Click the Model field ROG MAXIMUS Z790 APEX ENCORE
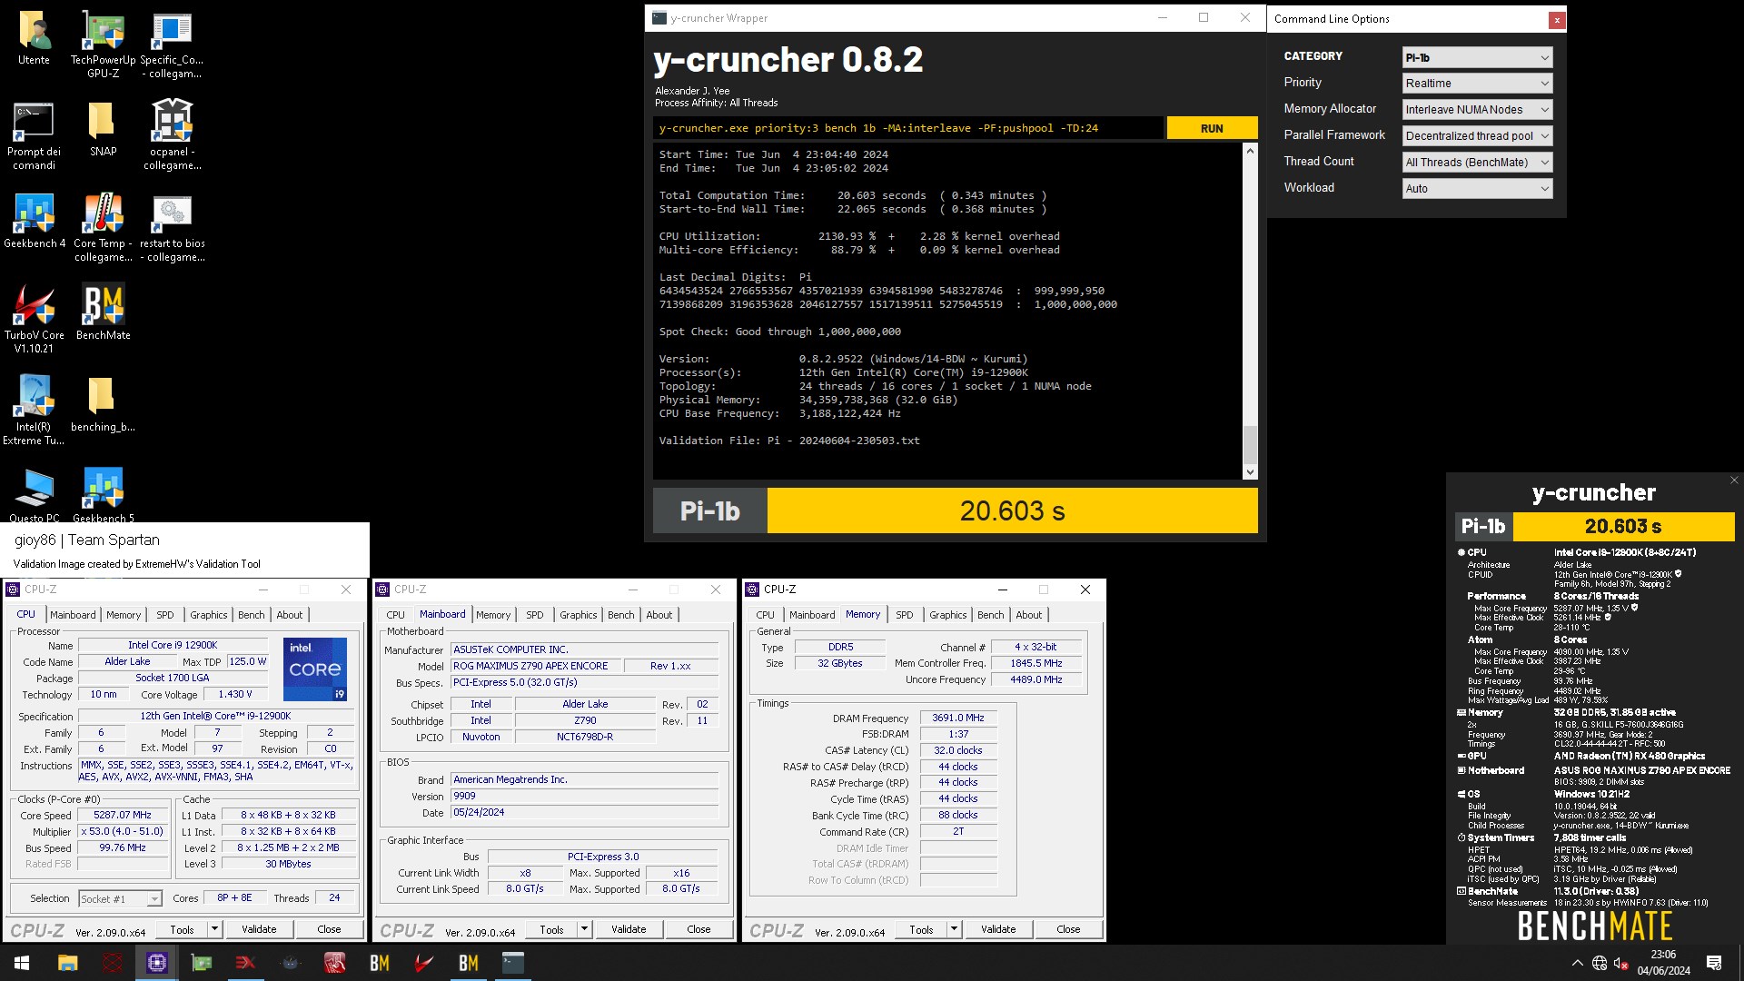 click(x=536, y=666)
